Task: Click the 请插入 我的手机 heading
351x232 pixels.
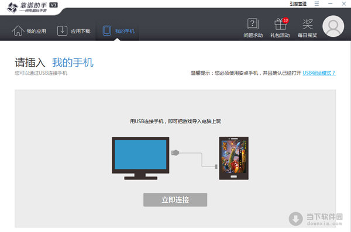Action: (x=54, y=63)
